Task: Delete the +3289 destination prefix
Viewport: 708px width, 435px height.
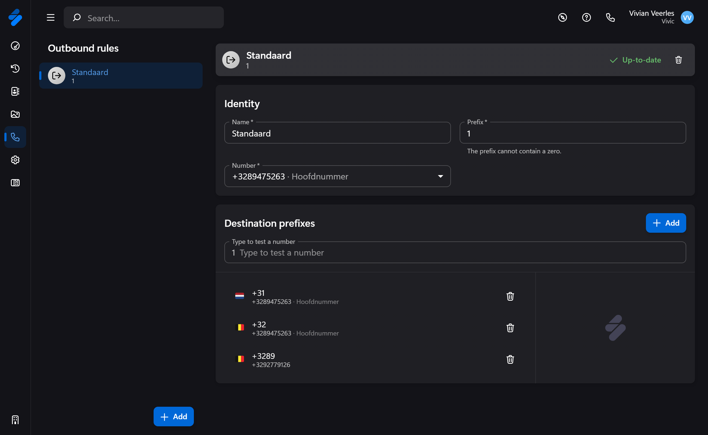Action: tap(510, 359)
